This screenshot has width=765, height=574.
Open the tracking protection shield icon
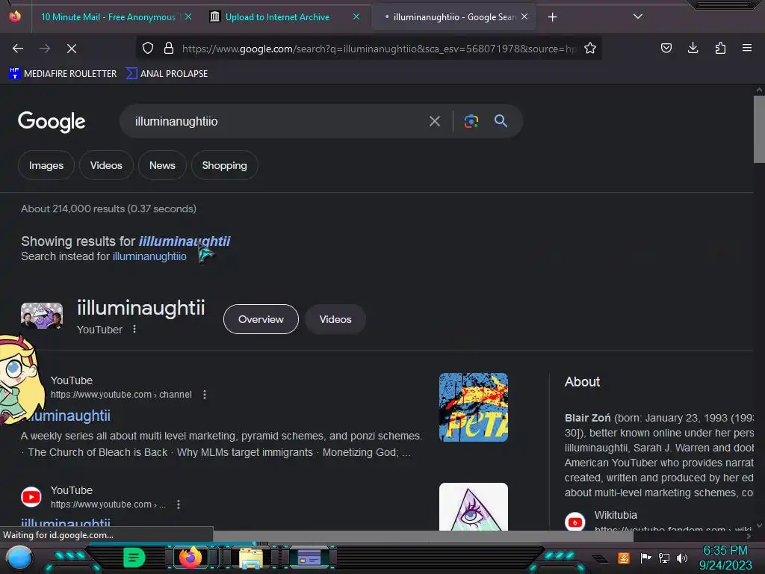point(148,48)
